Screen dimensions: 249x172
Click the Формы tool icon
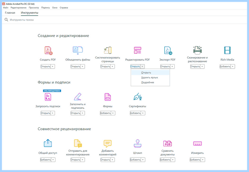107,97
